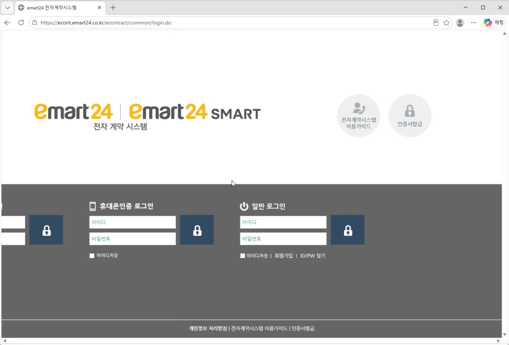Open 개인정보 처리방침 in the footer
The height and width of the screenshot is (345, 509).
pos(208,329)
